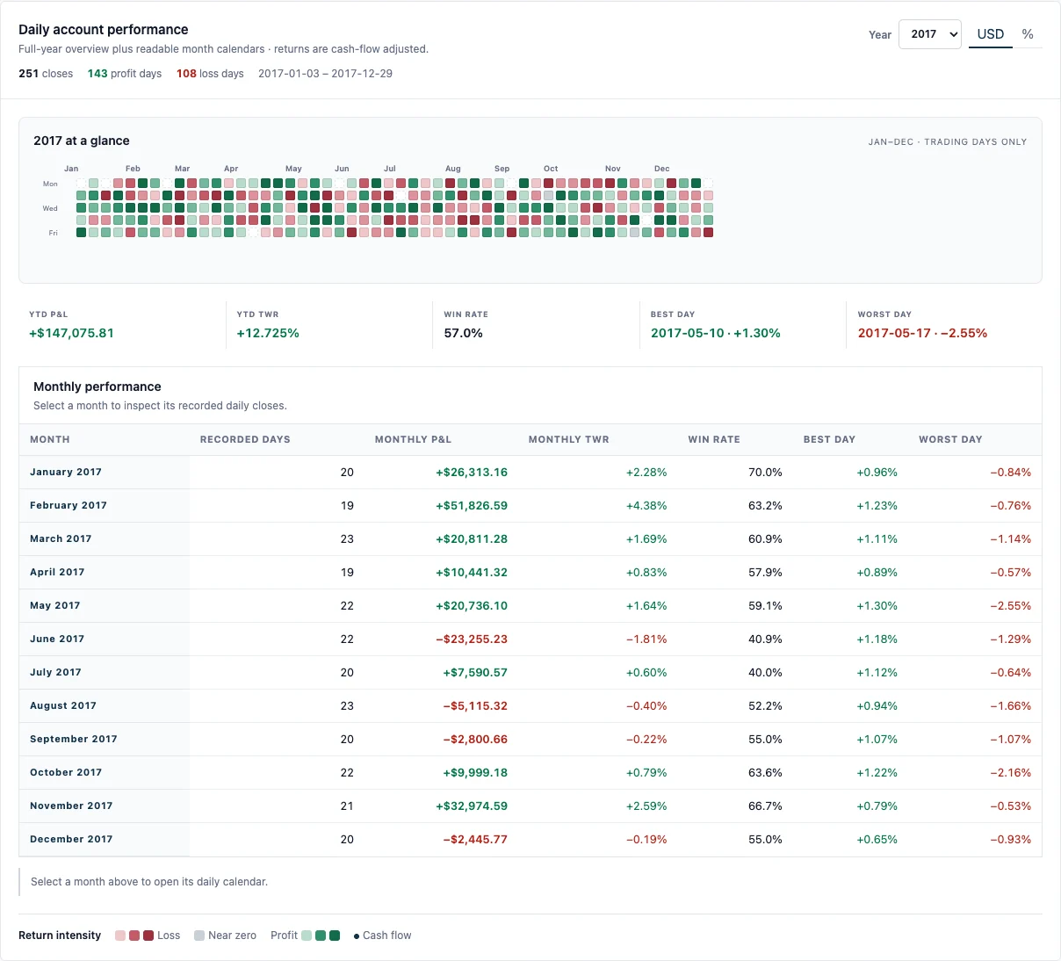1061x961 pixels.
Task: Open the Year dropdown showing 2017
Action: tap(930, 34)
